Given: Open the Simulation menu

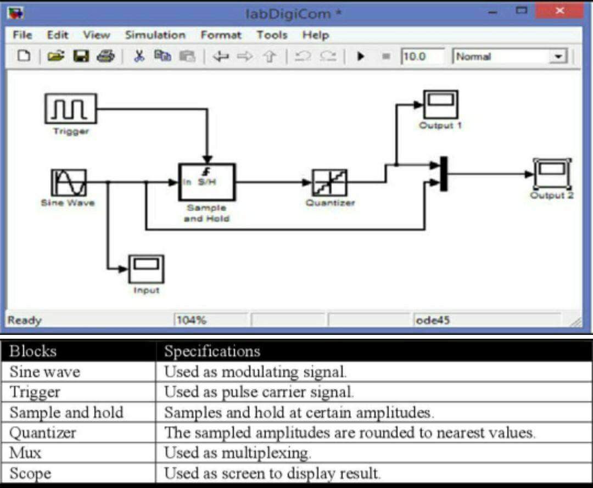Looking at the screenshot, I should [x=155, y=35].
